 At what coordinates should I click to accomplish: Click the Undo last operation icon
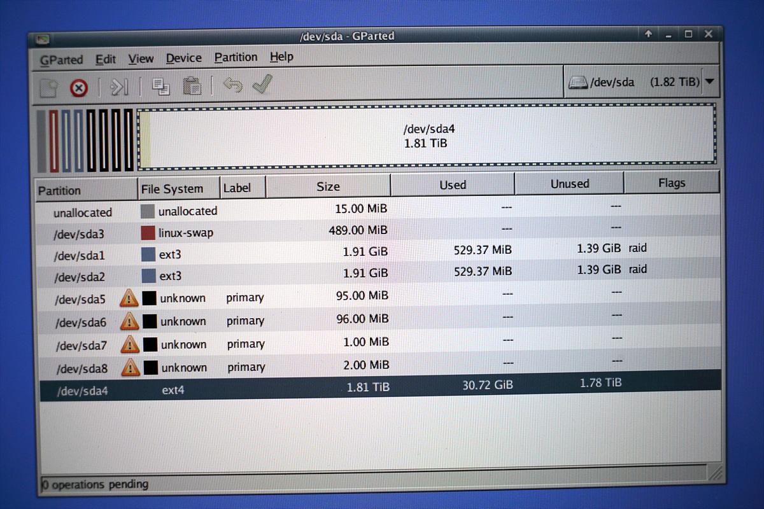[x=232, y=85]
